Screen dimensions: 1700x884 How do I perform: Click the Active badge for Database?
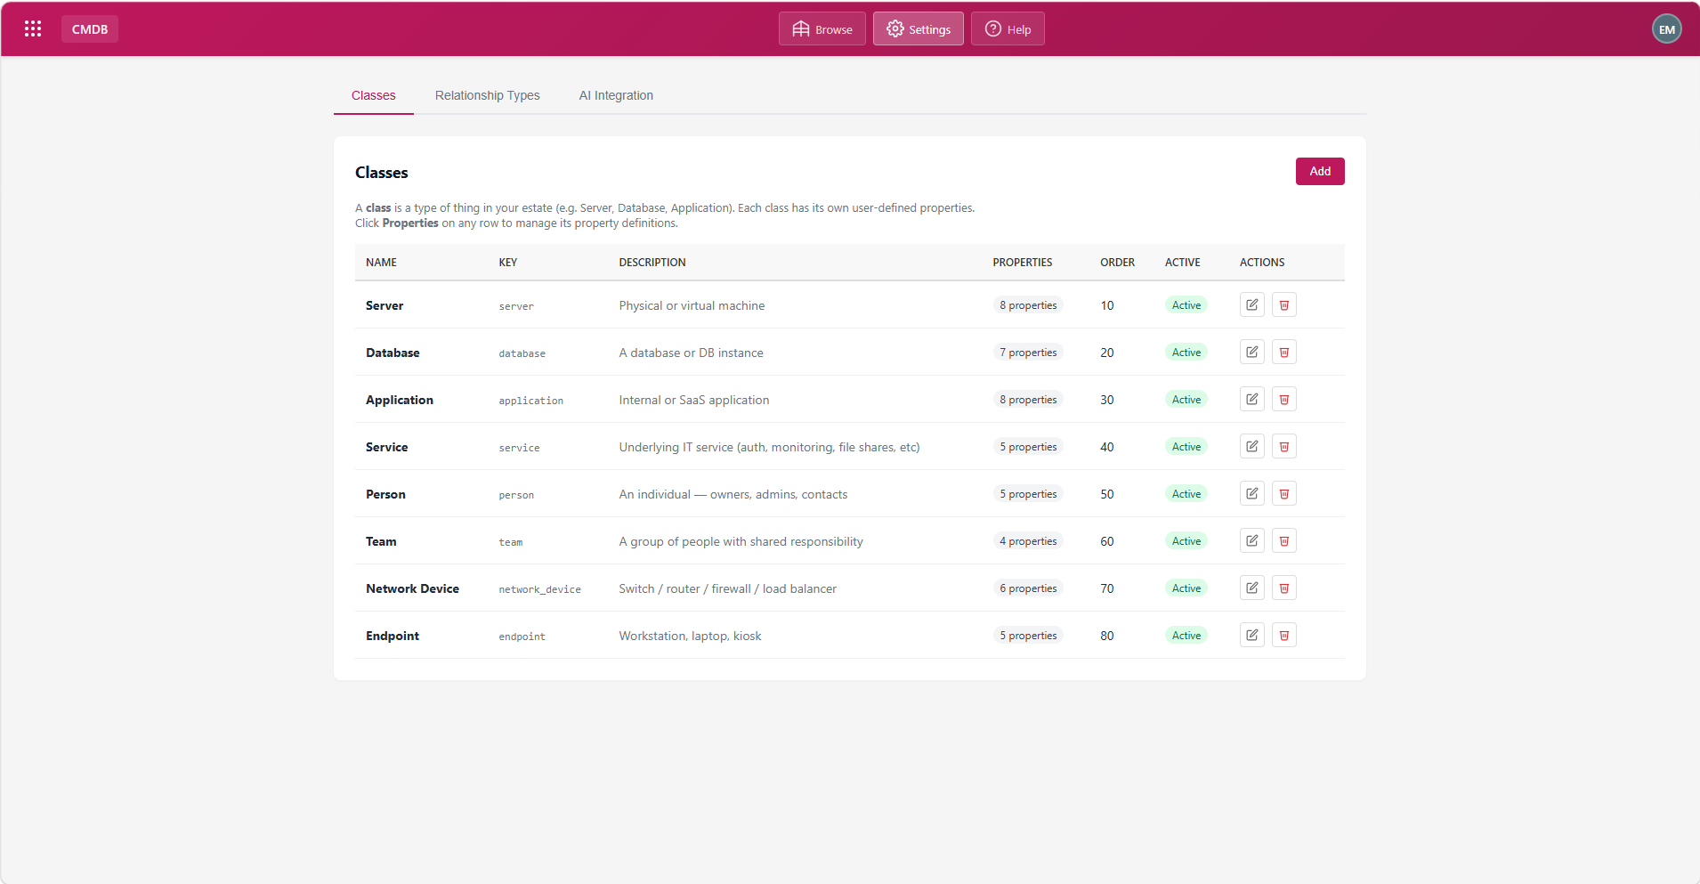pyautogui.click(x=1186, y=353)
